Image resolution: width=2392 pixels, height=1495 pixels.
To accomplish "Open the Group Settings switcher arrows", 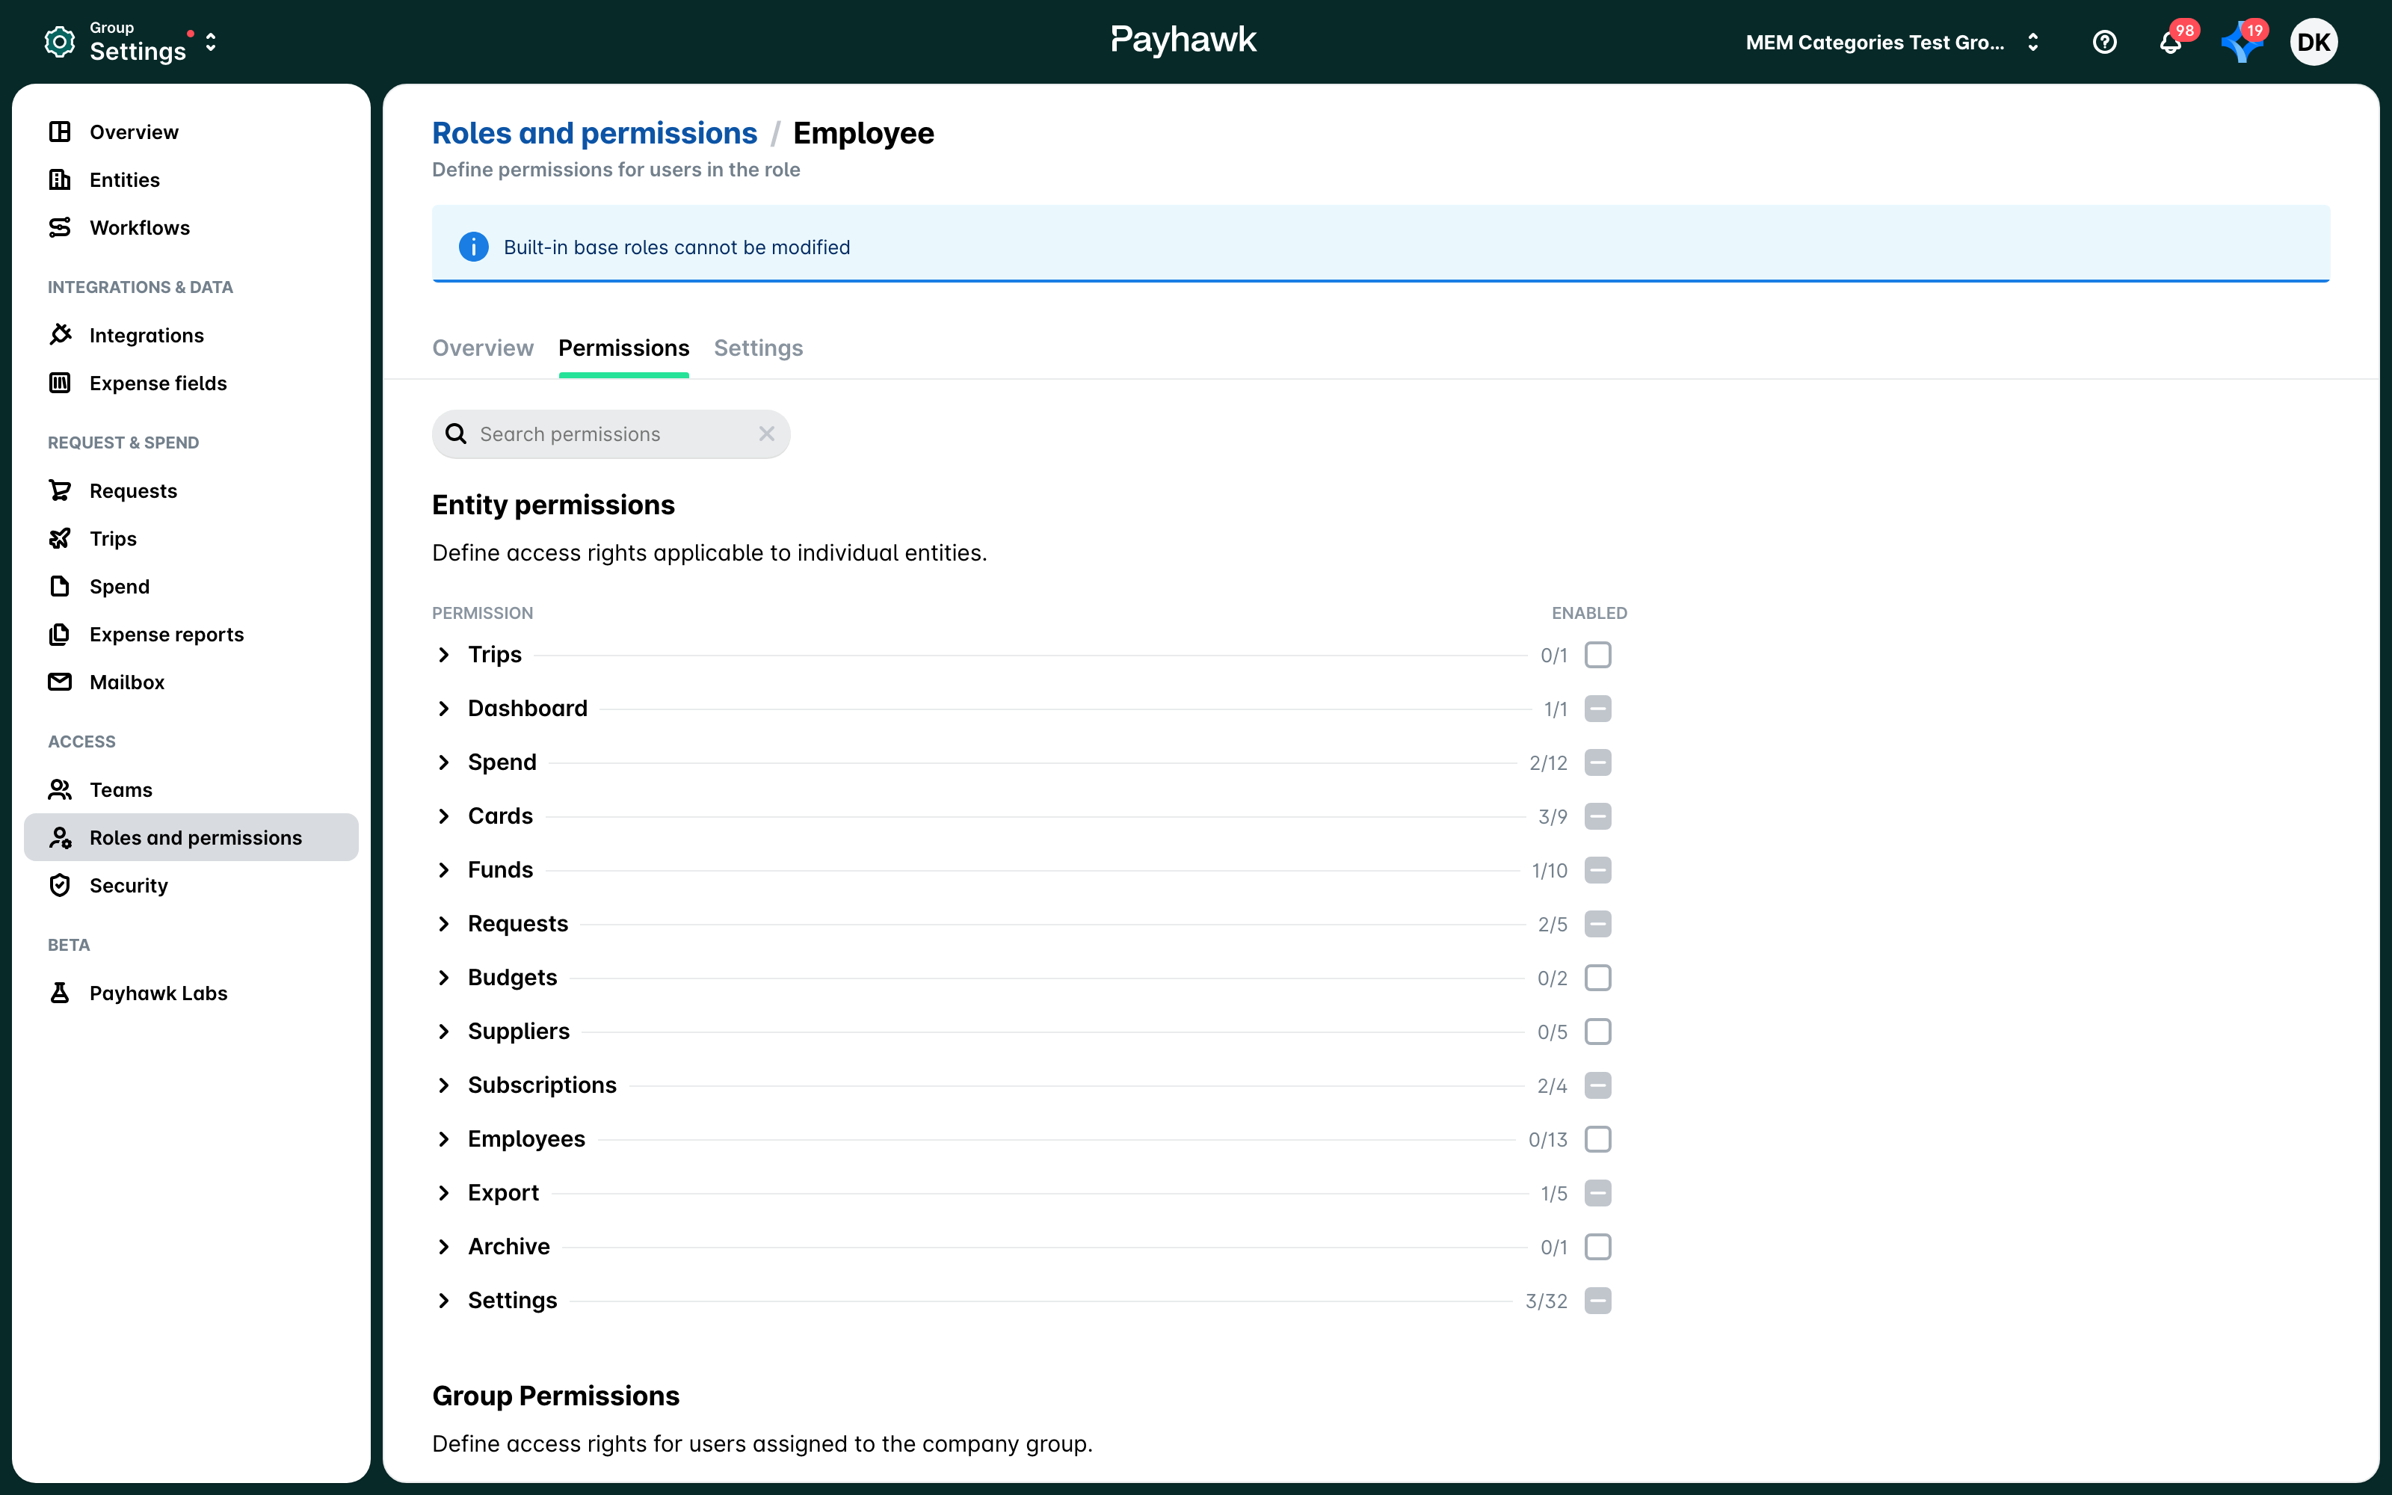I will tap(211, 43).
